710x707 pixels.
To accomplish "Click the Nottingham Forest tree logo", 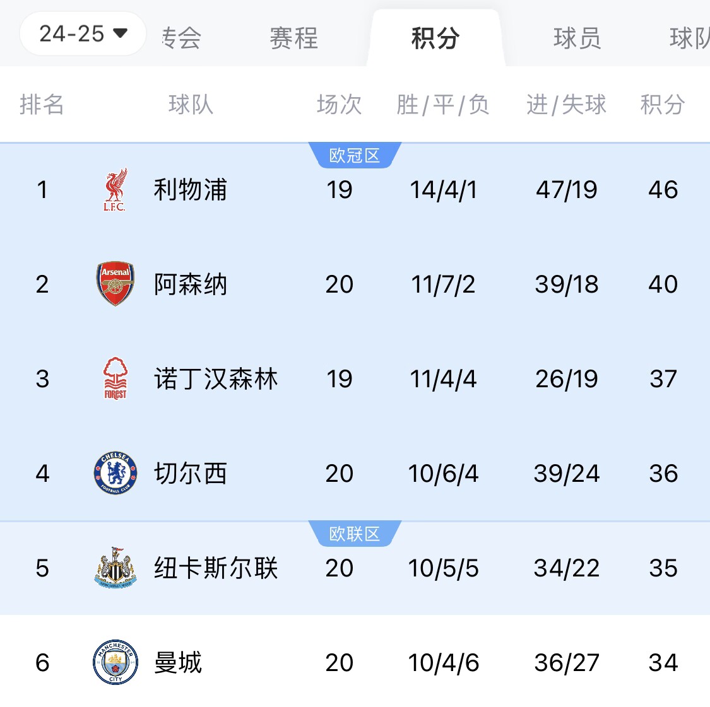I will pos(115,378).
